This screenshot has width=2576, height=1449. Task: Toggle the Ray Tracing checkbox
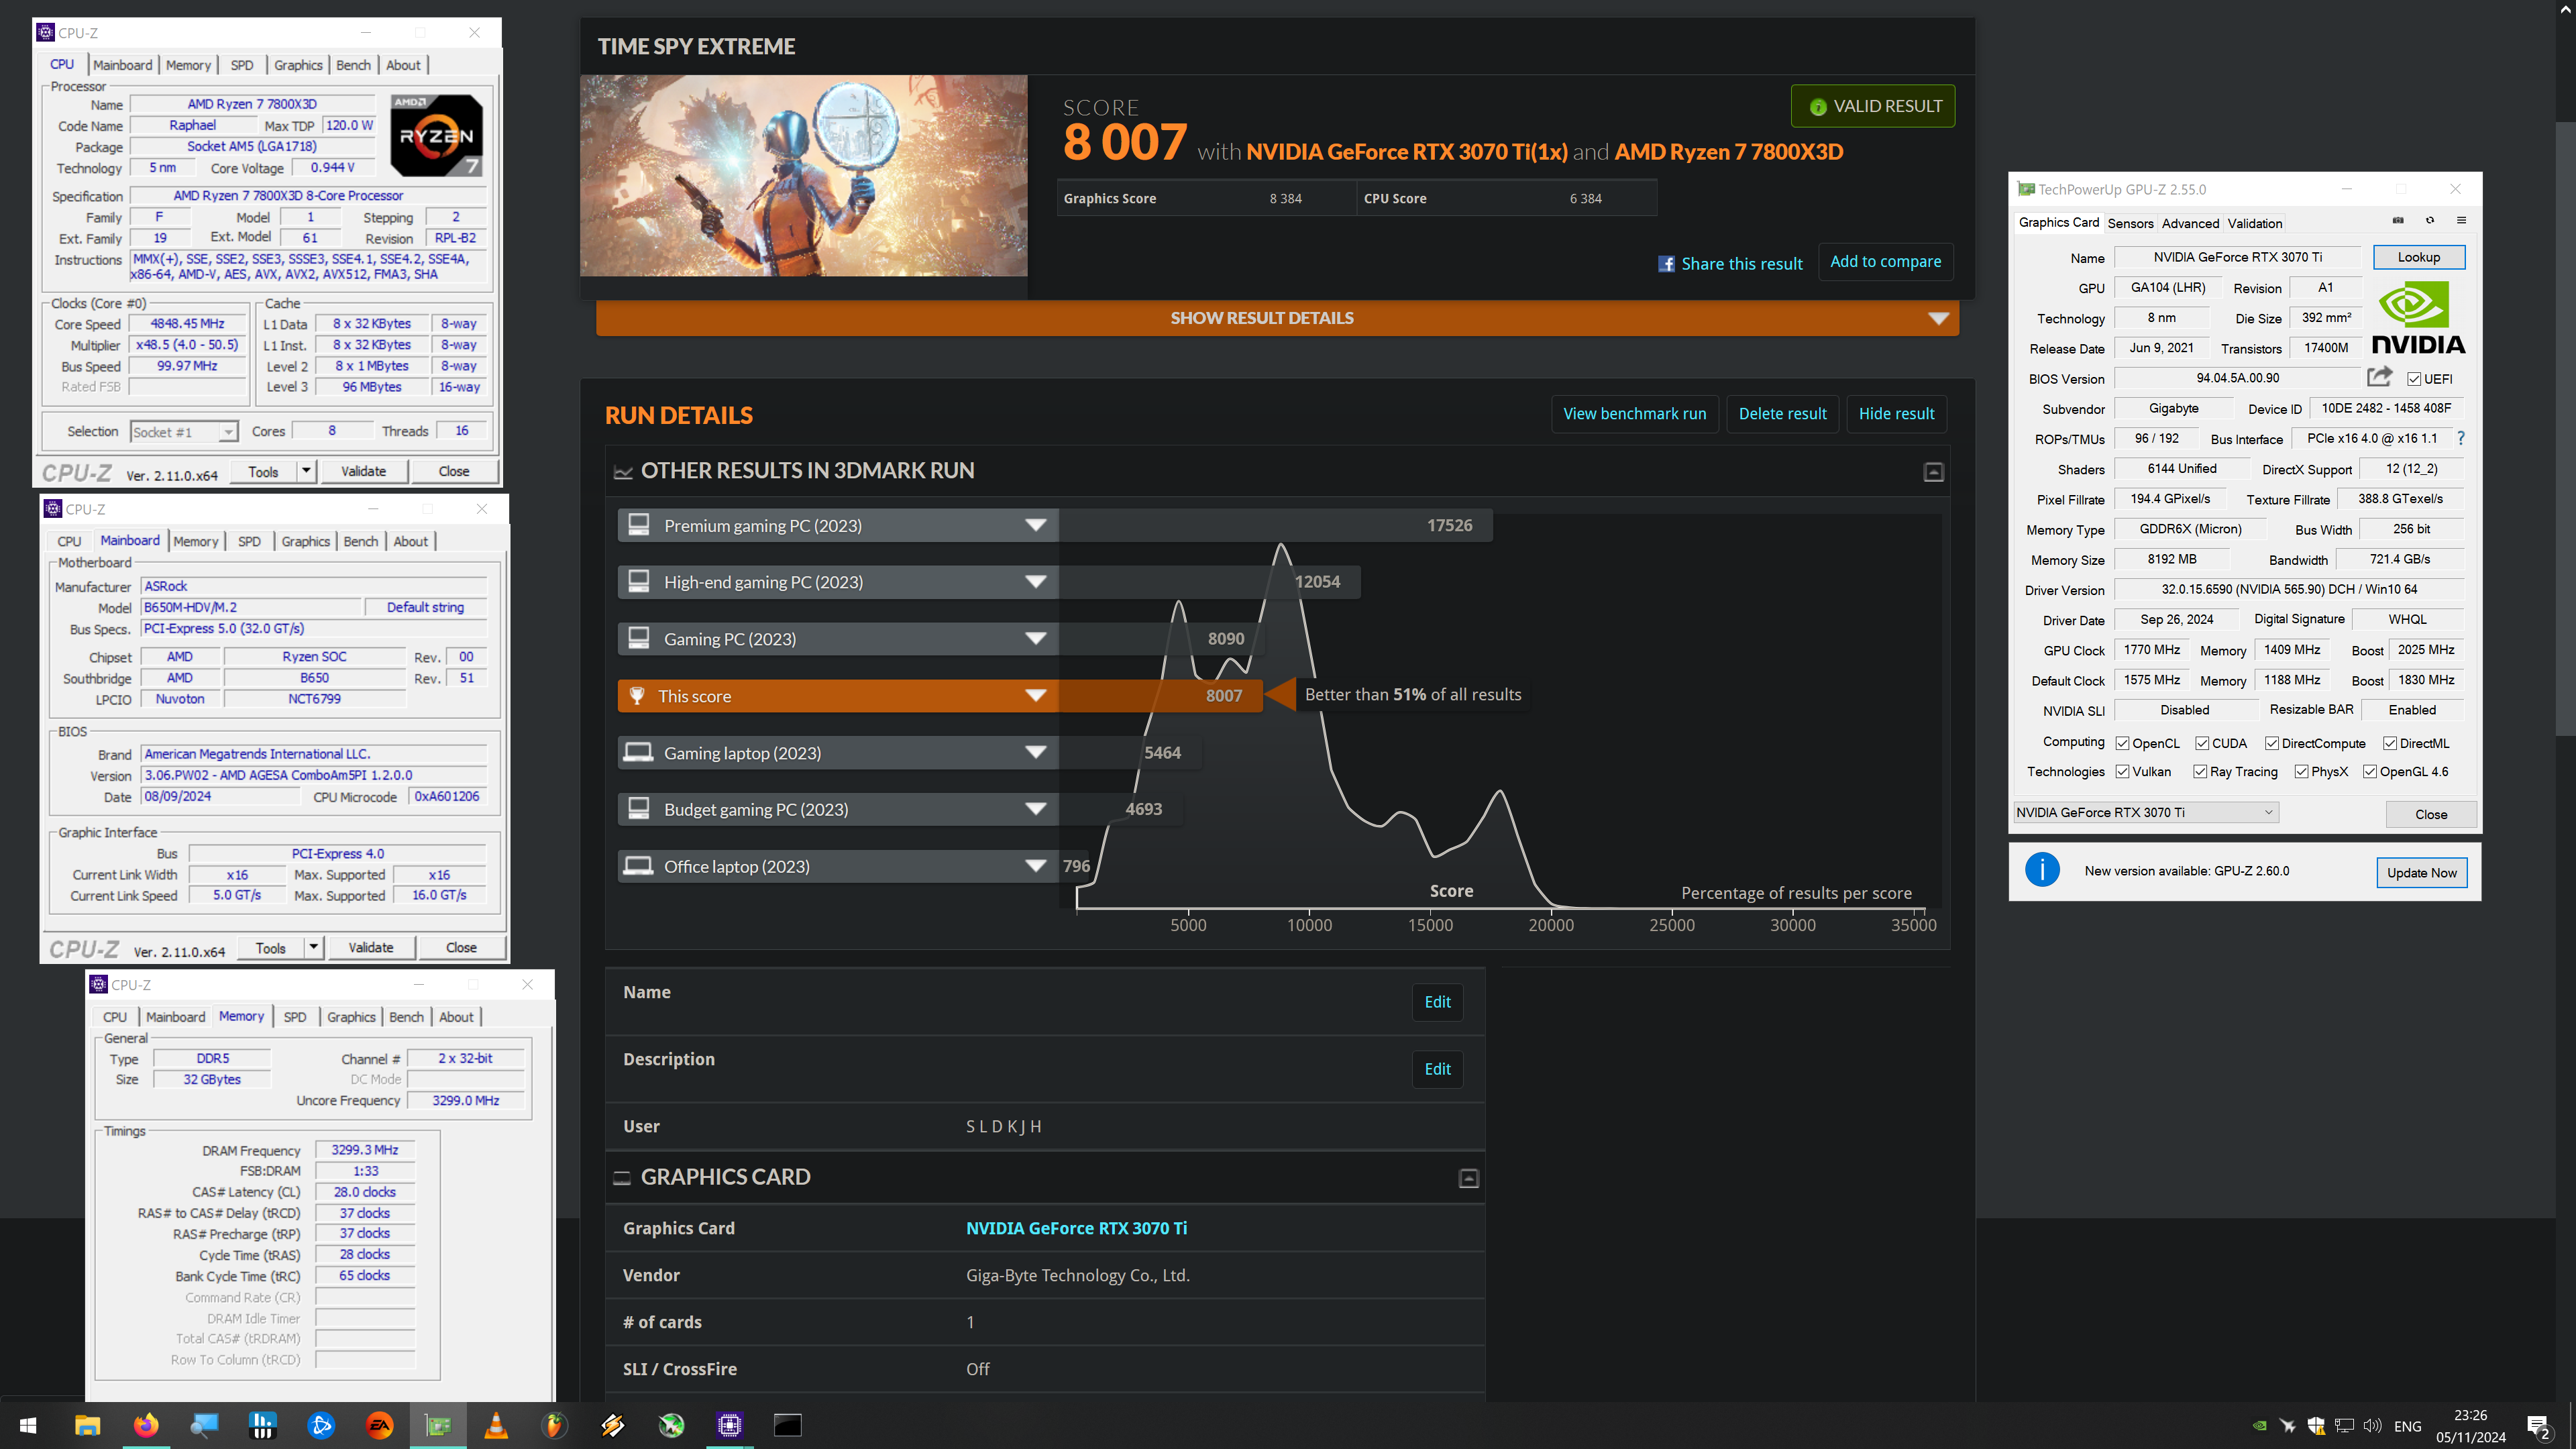pos(2200,771)
